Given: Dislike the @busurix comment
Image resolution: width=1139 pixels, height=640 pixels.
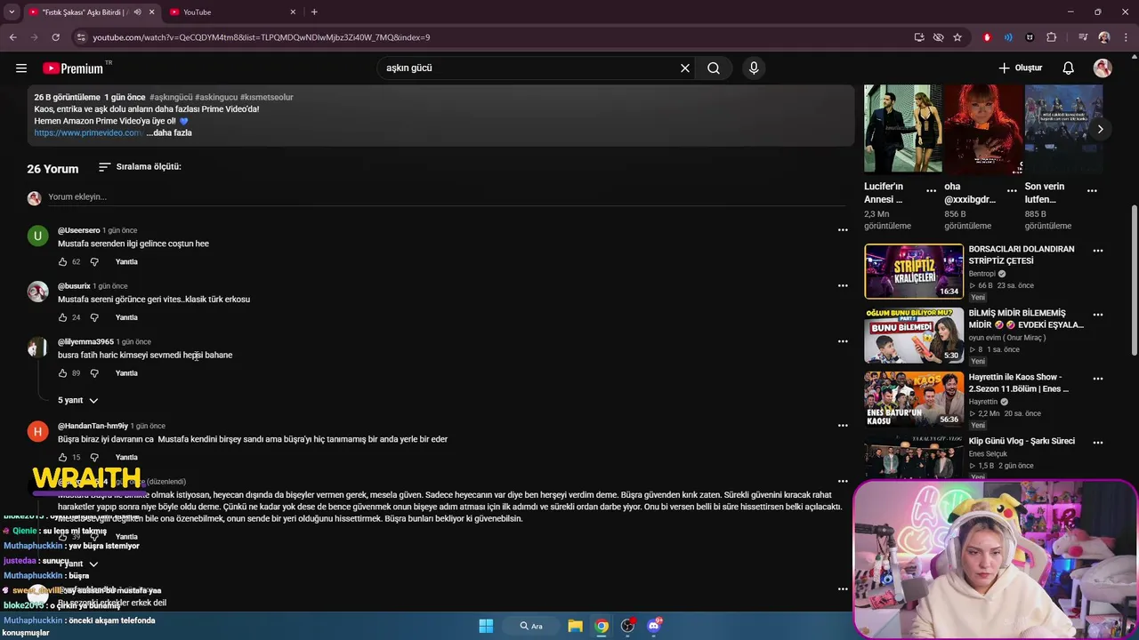Looking at the screenshot, I should (x=94, y=317).
